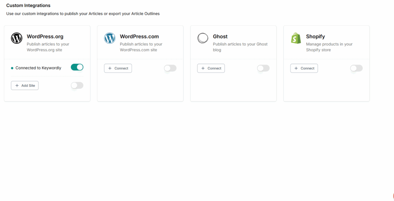Click the Custom Integrations section heading

click(x=28, y=6)
